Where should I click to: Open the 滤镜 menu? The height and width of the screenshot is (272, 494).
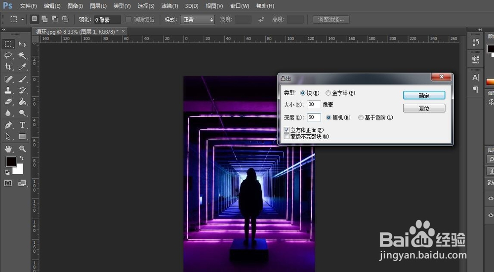click(x=169, y=6)
